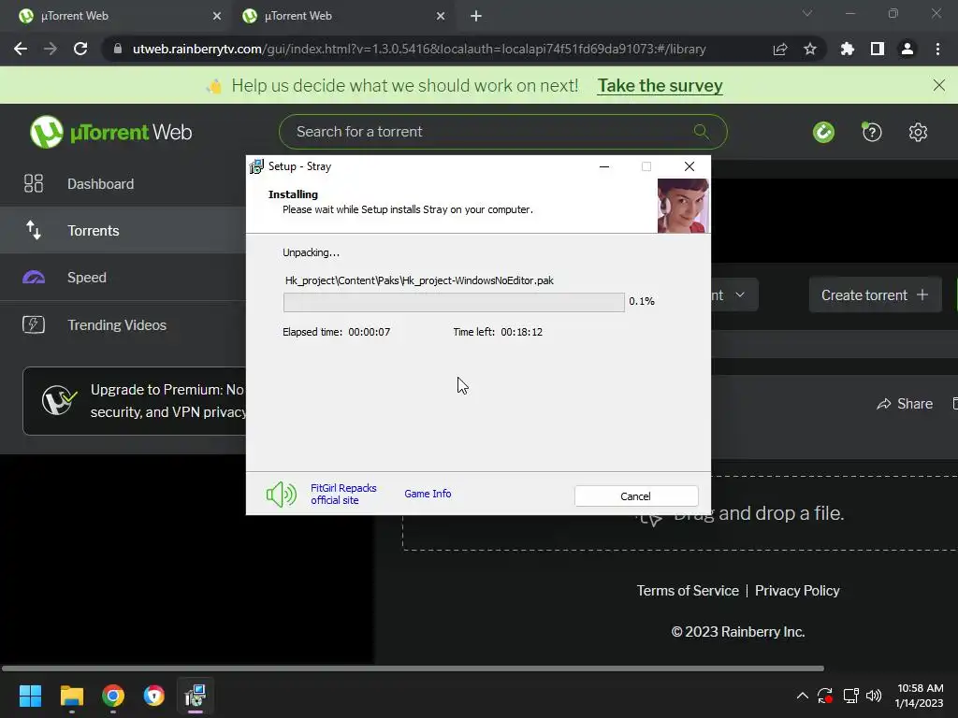The image size is (958, 718).
Task: Click the girl portrait in setup header
Action: [x=683, y=206]
